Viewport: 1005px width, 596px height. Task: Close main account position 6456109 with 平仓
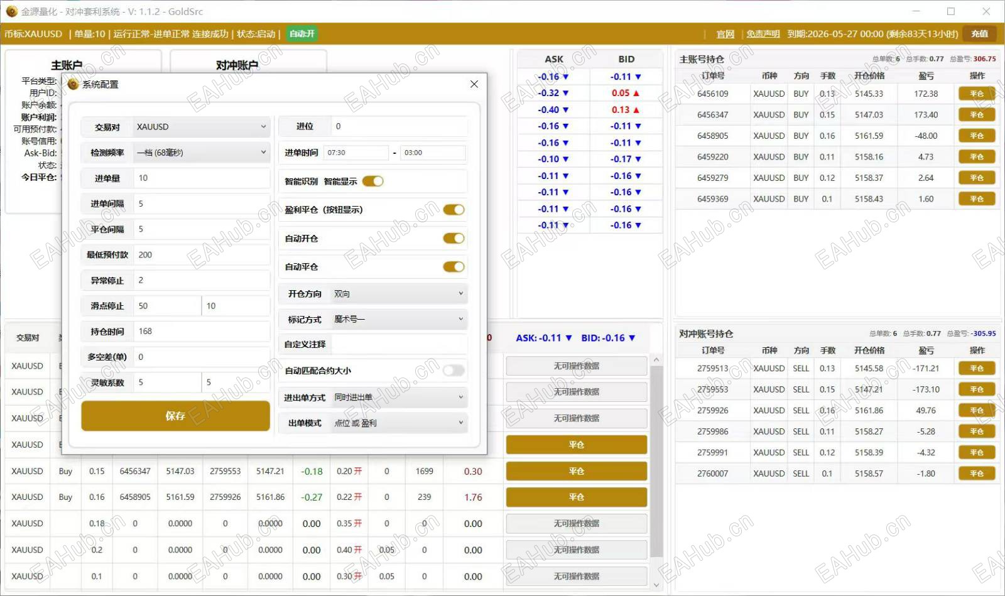[977, 94]
